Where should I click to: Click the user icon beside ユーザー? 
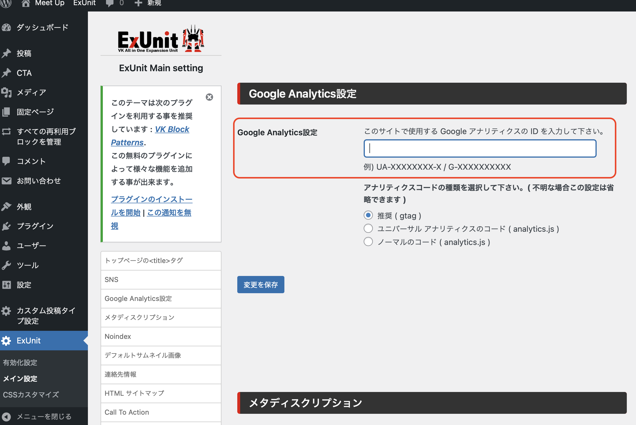[x=6, y=246]
